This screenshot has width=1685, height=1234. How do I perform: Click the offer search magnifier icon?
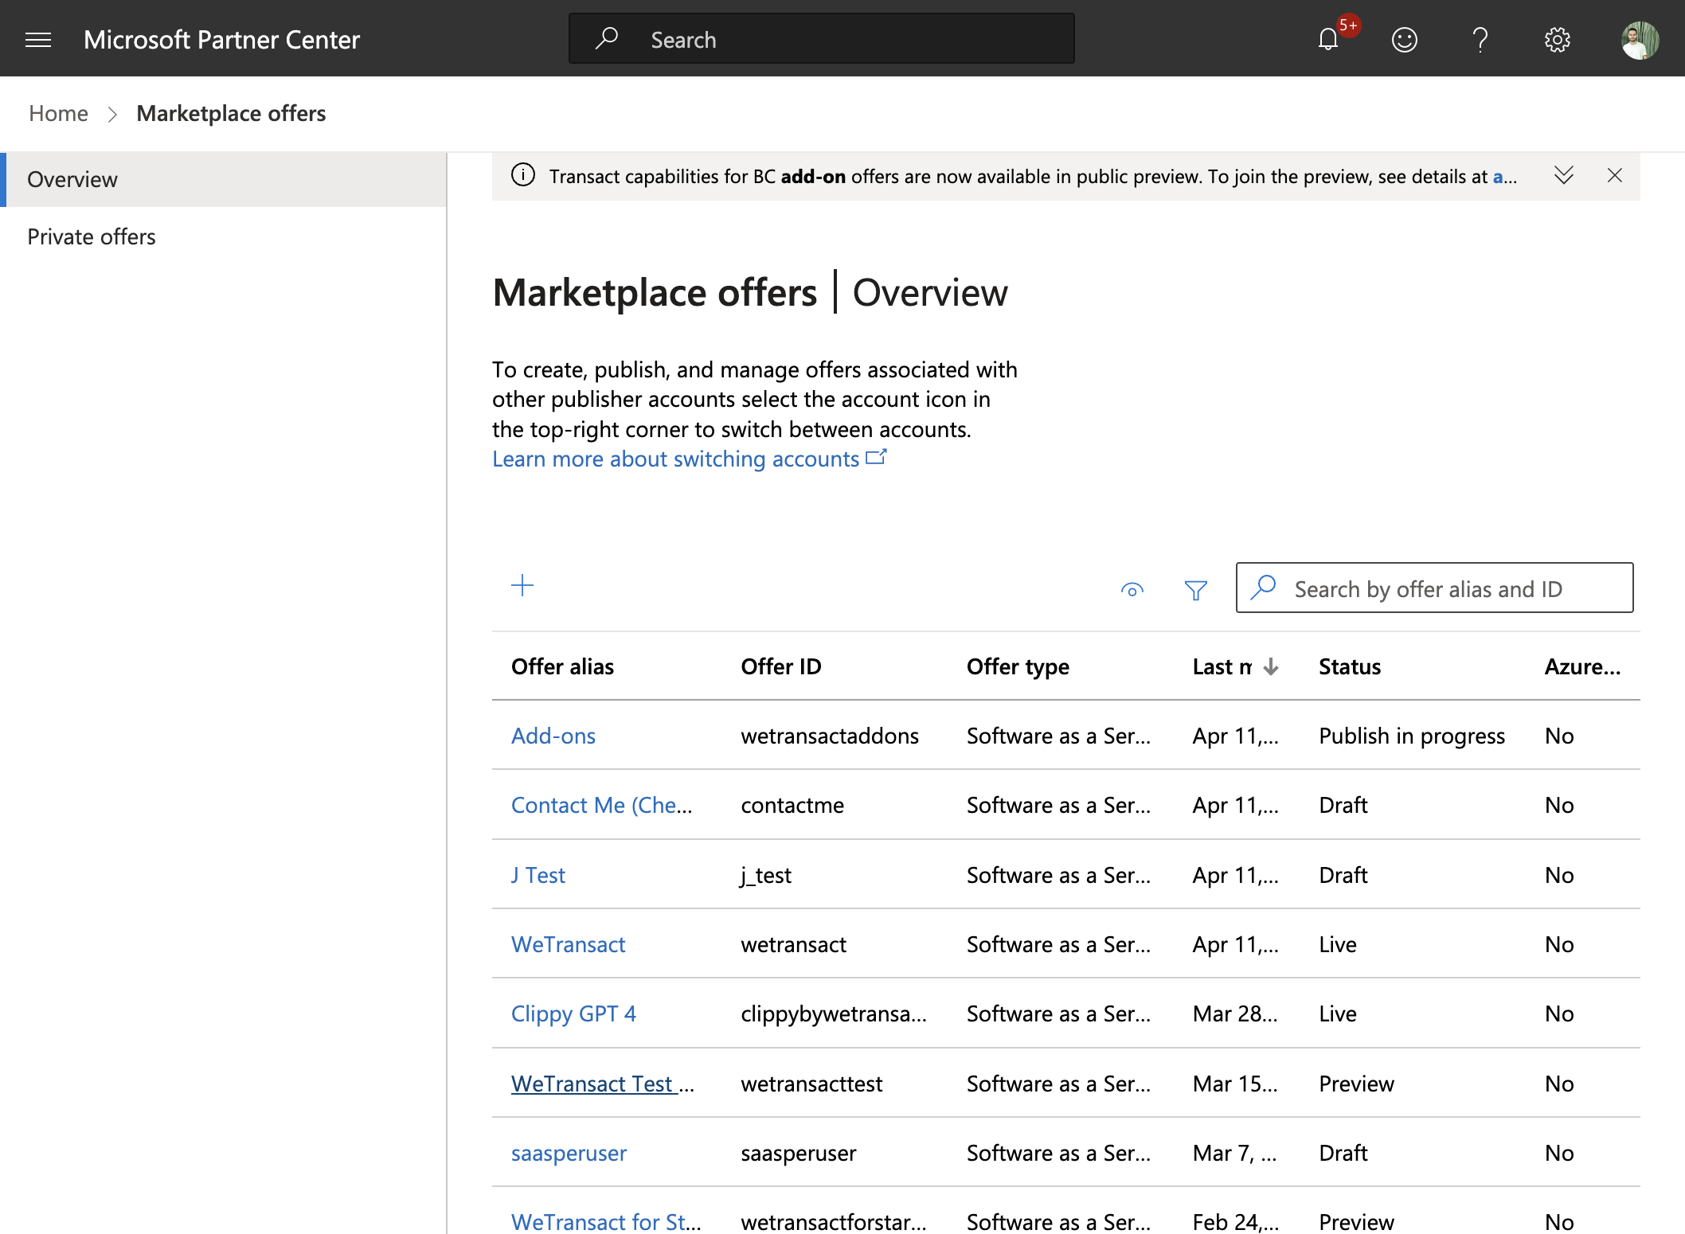point(1264,588)
